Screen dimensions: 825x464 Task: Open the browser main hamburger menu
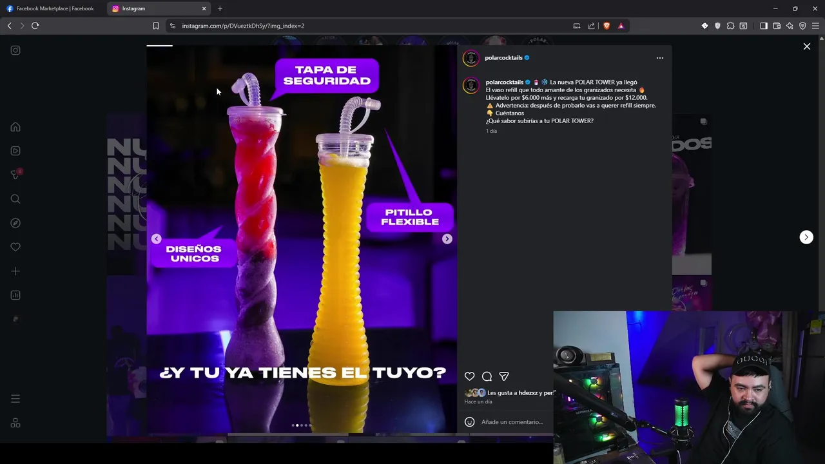click(x=815, y=26)
